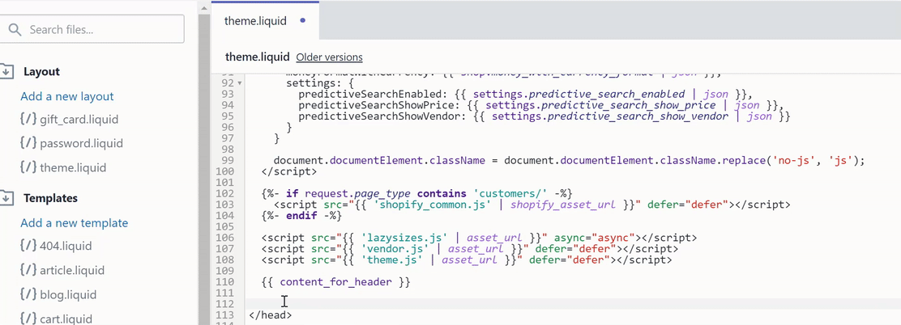The height and width of the screenshot is (325, 901).
Task: Collapse the code fold arrow at line 92
Action: [240, 83]
